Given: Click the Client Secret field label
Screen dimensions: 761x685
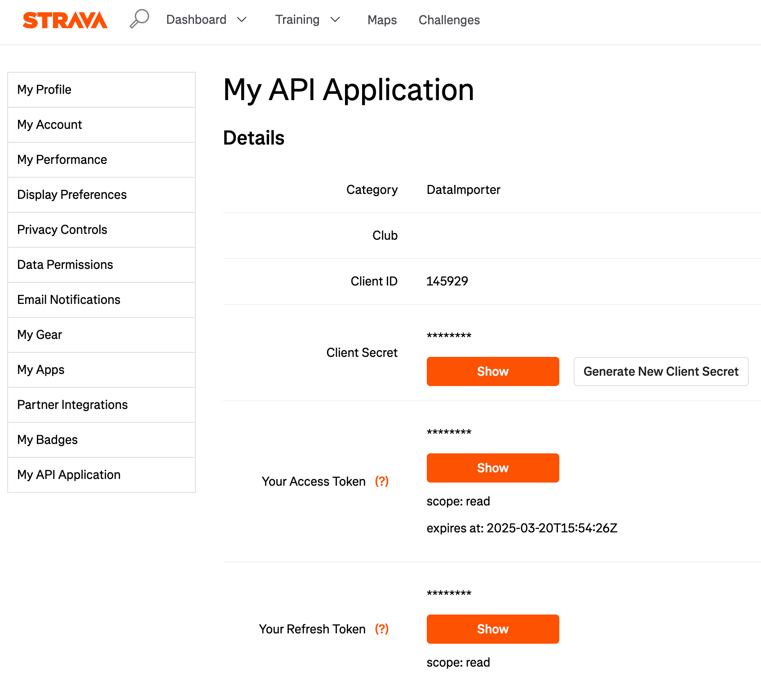Looking at the screenshot, I should click(x=362, y=352).
